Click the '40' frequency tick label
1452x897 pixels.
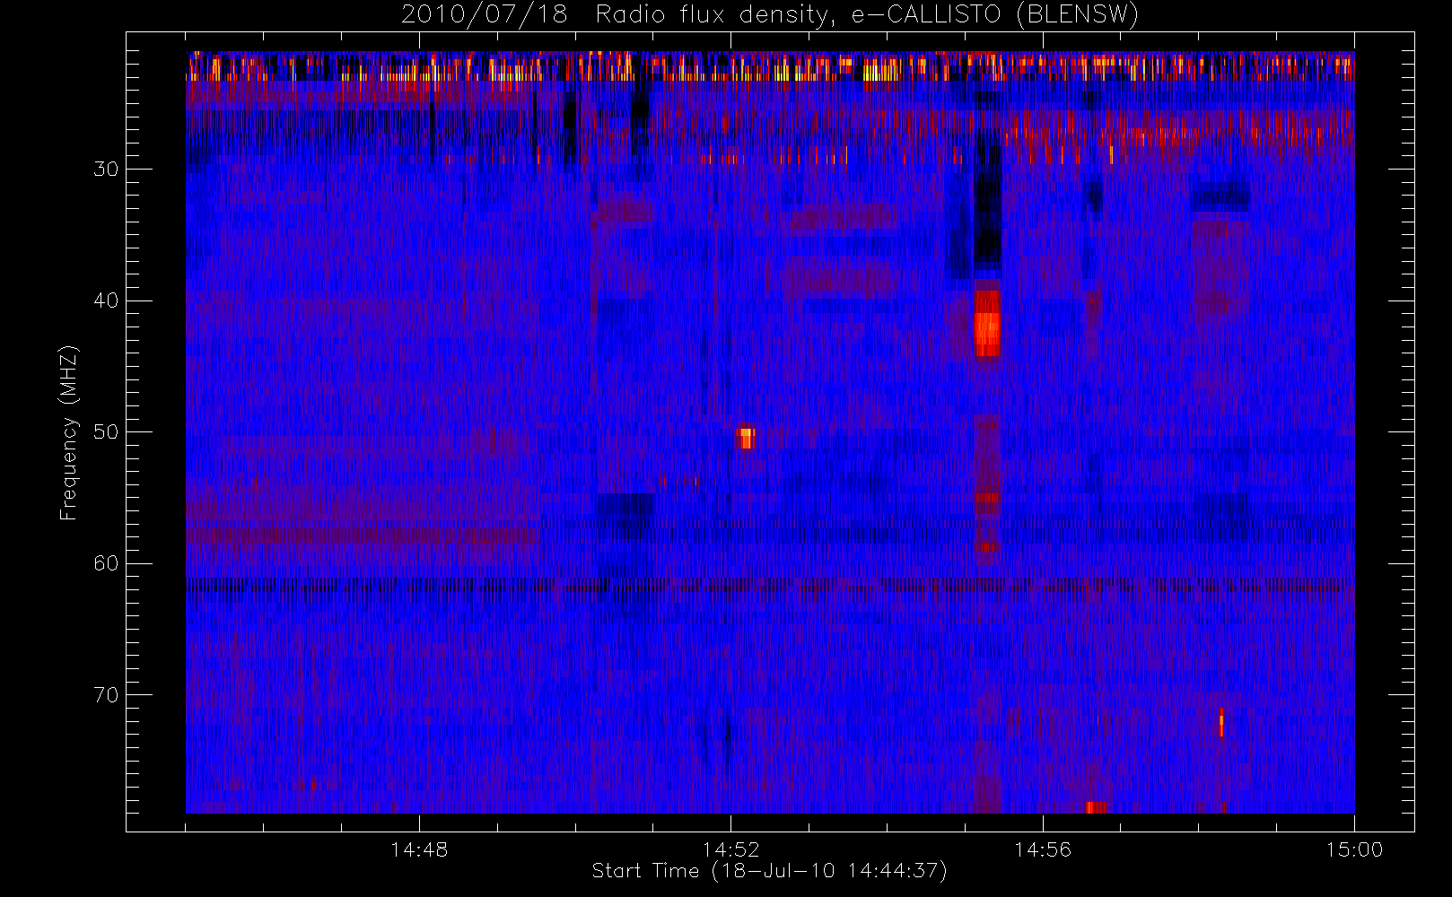tap(106, 300)
